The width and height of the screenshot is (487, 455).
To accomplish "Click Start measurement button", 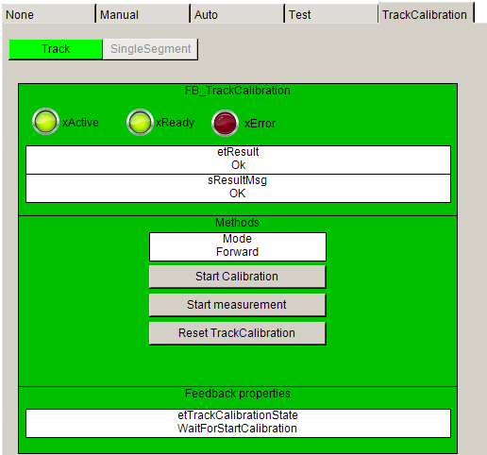I will click(x=238, y=305).
